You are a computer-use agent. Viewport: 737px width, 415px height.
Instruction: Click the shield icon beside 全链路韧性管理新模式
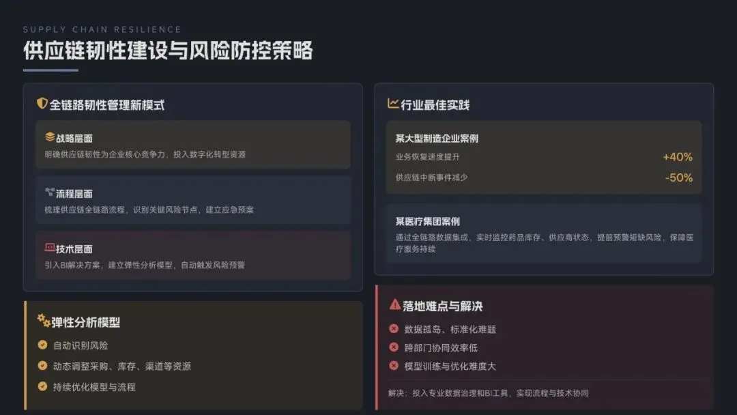point(42,104)
